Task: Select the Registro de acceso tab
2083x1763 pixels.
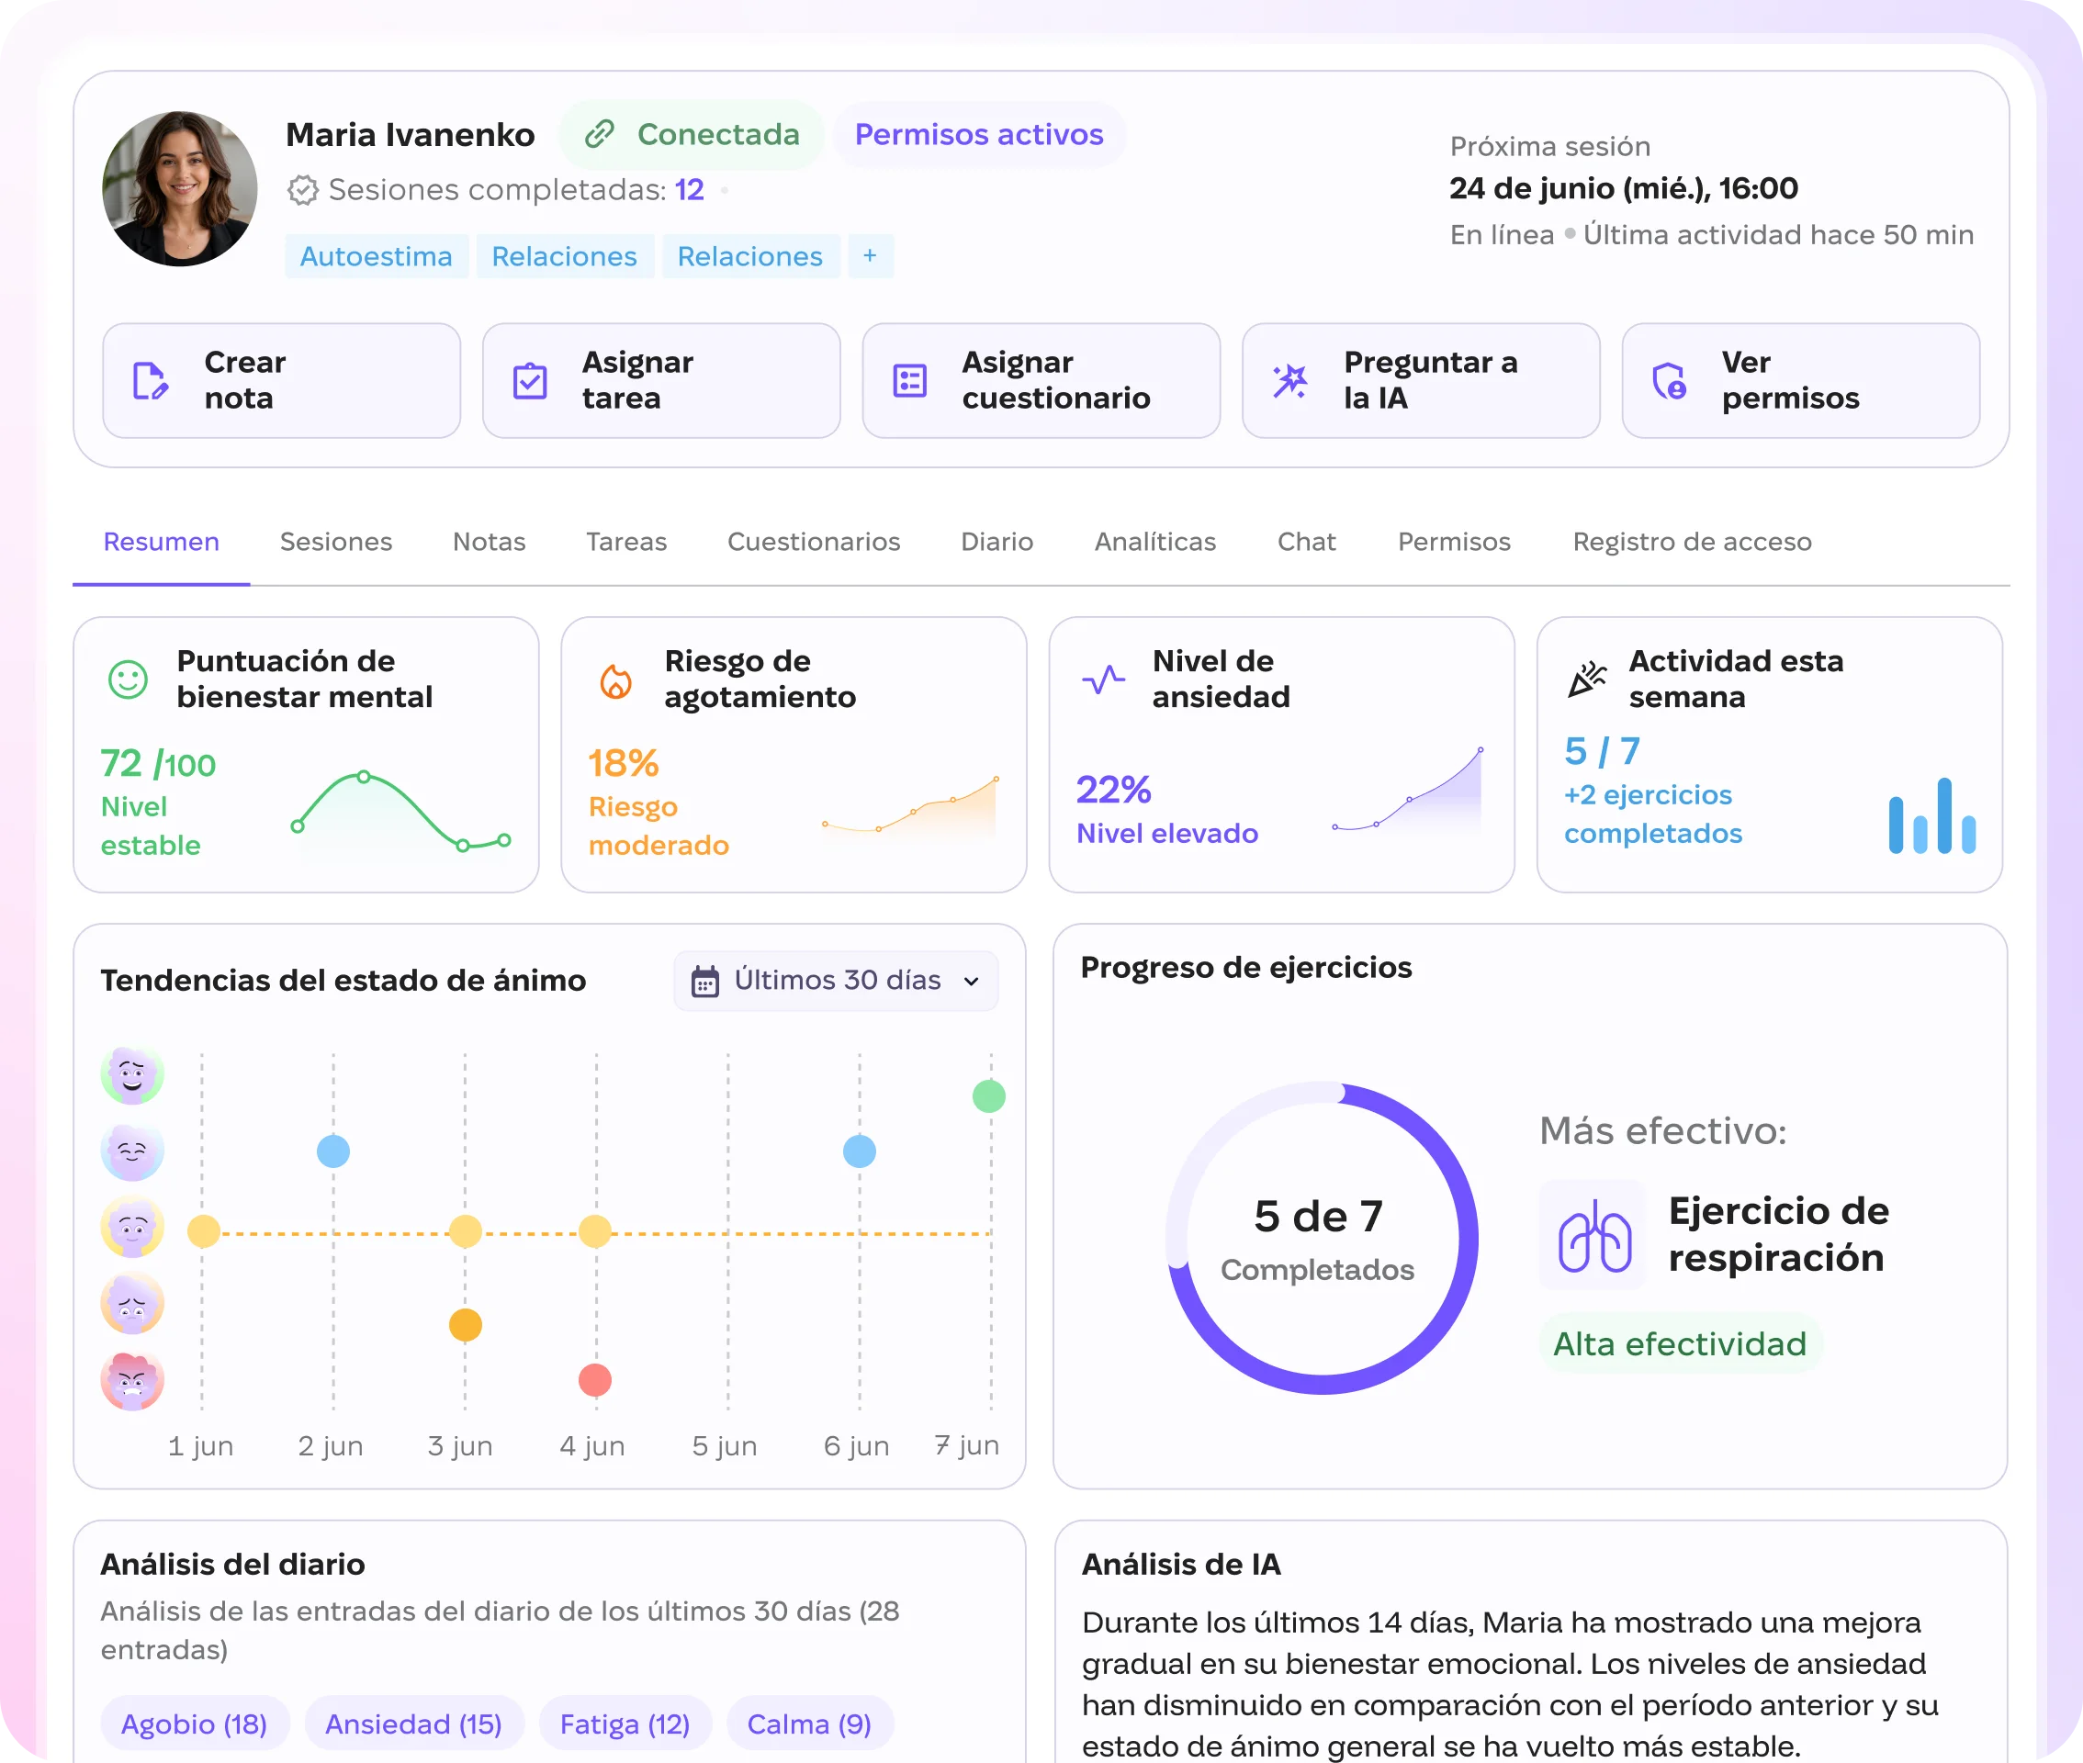Action: (1692, 542)
